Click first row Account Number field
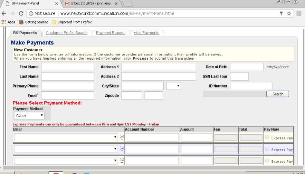The height and width of the screenshot is (174, 305). coord(152,137)
